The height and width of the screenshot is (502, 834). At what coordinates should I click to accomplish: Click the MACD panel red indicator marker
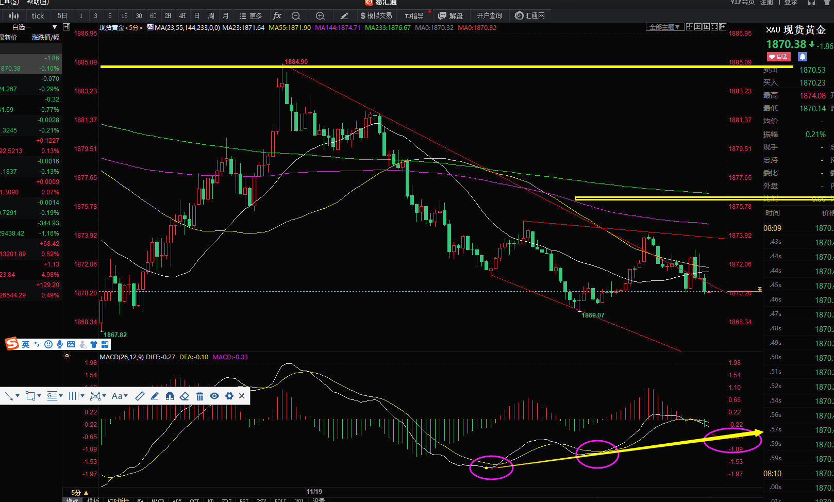pyautogui.click(x=67, y=356)
